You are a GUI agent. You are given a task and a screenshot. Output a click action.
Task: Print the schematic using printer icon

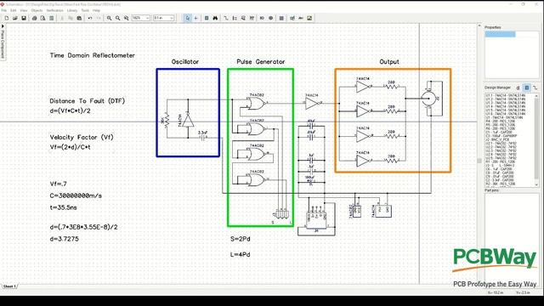pos(34,18)
